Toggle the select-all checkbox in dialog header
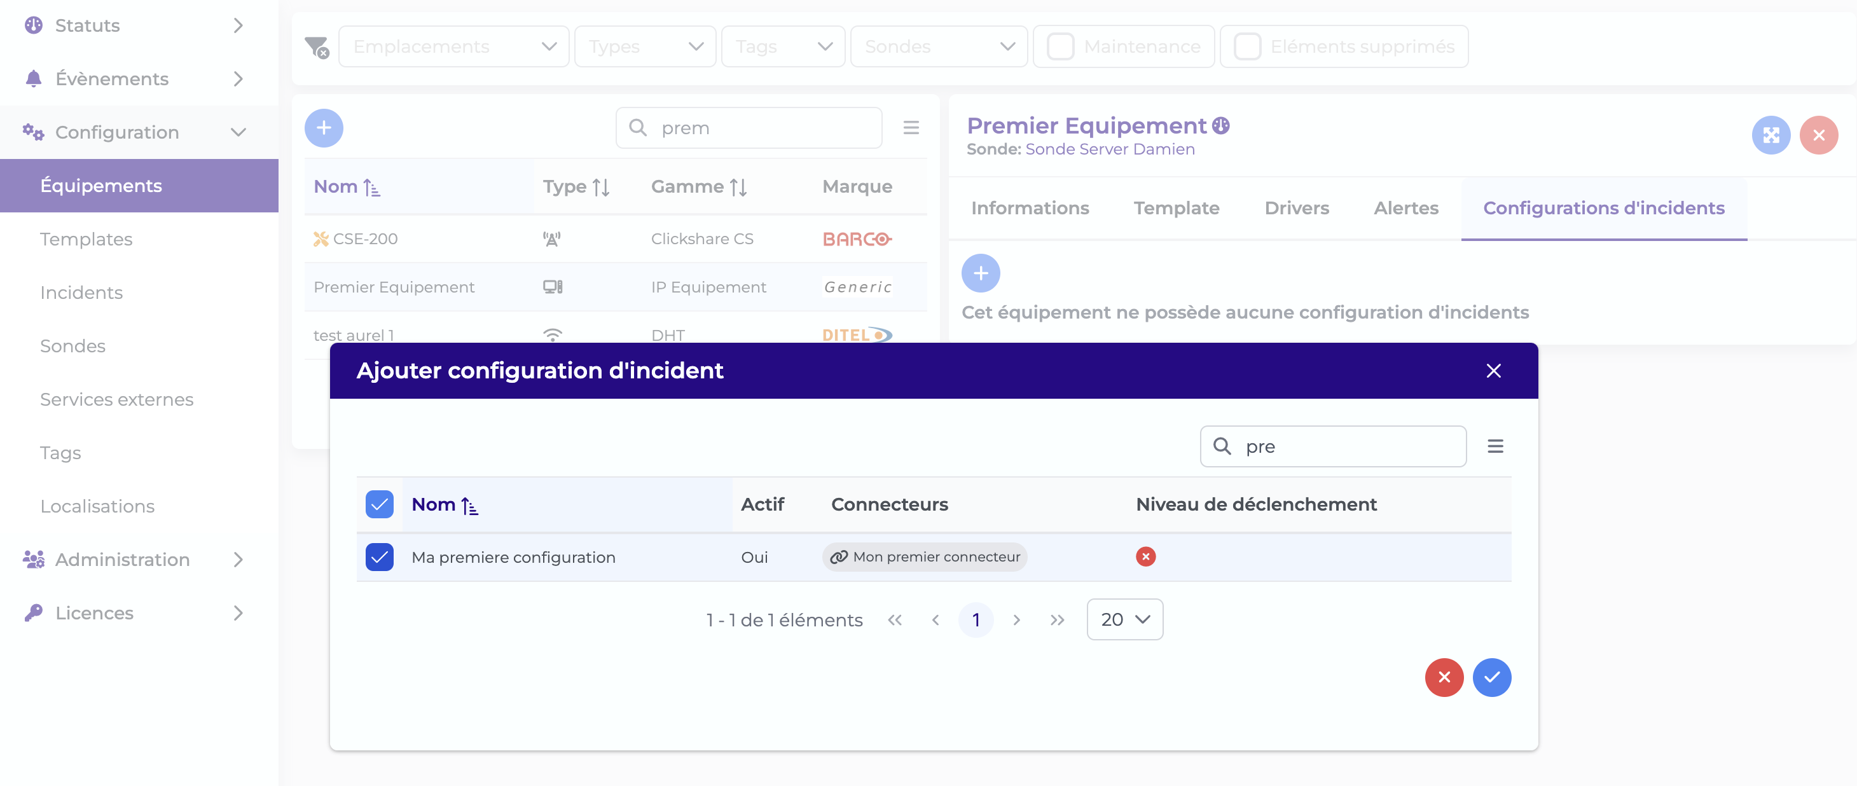 tap(379, 505)
